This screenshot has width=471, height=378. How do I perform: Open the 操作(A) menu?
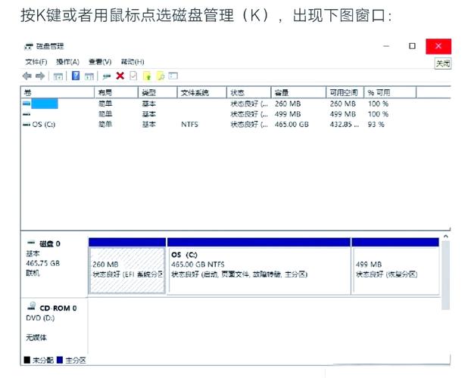[x=68, y=62]
